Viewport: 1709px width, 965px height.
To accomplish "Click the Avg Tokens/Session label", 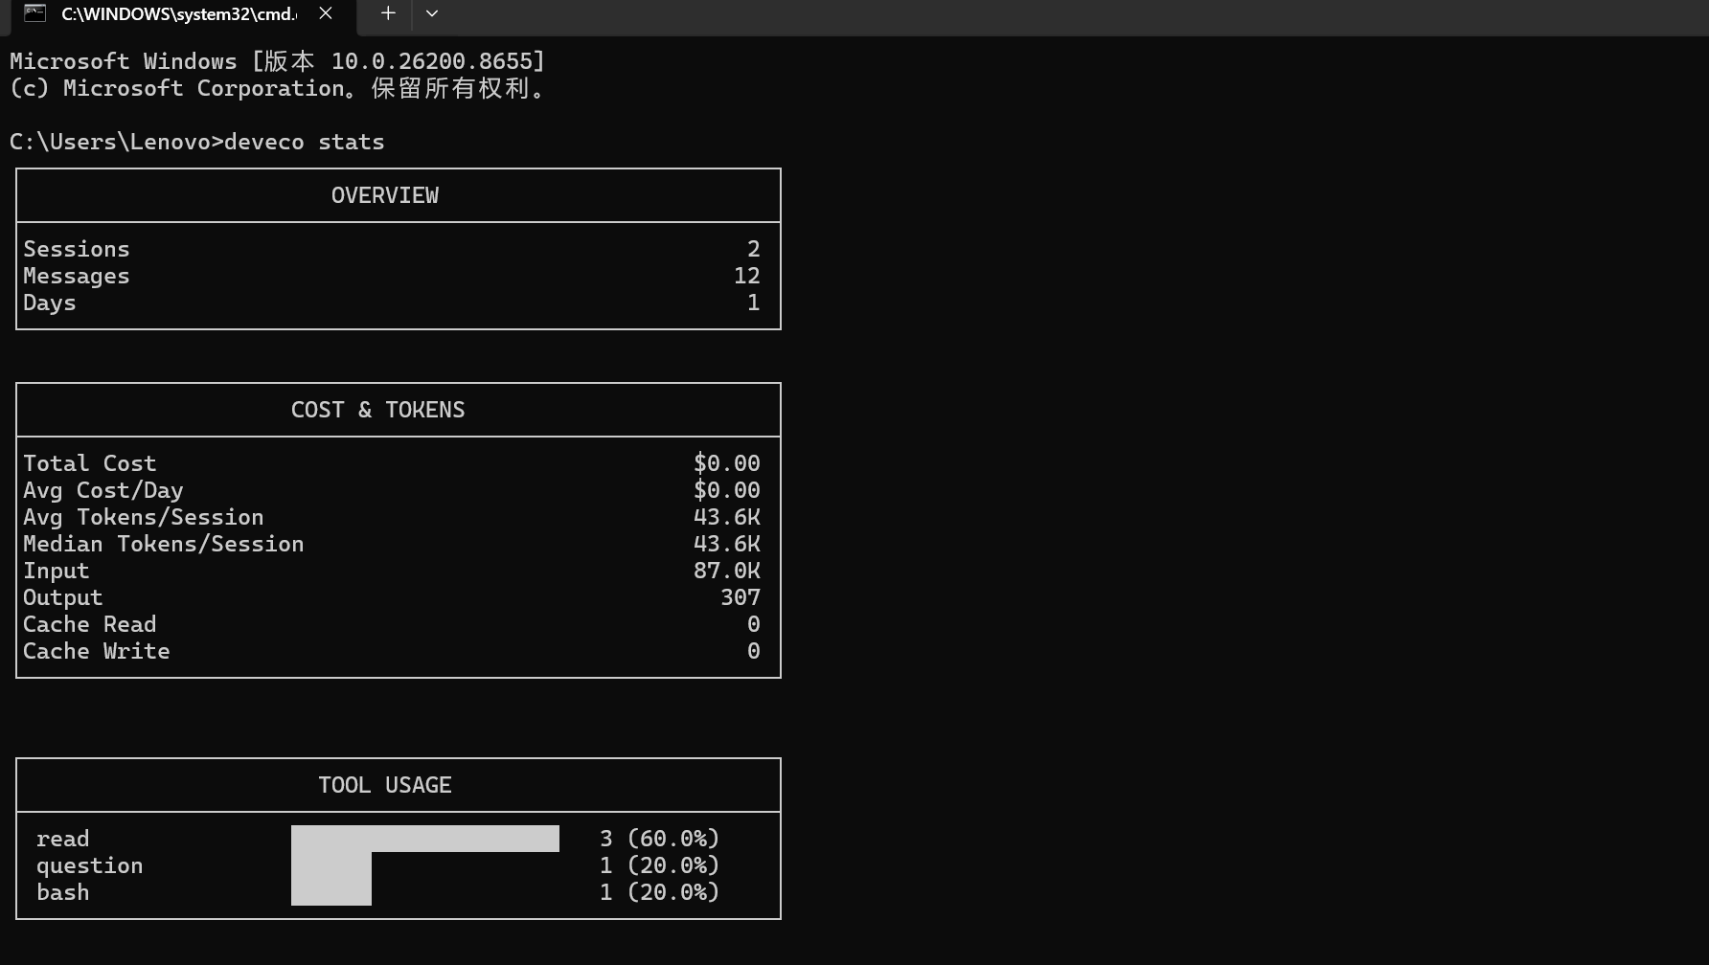I will pos(144,517).
